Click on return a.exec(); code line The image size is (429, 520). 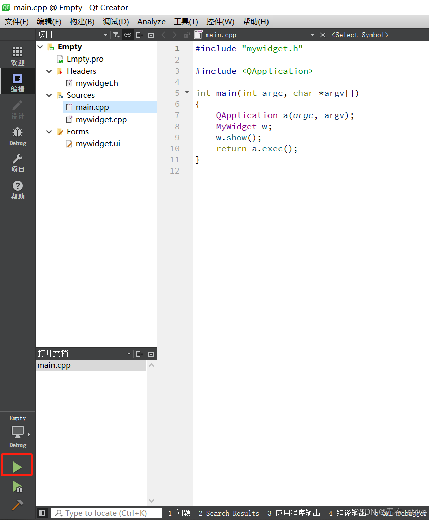coord(256,149)
